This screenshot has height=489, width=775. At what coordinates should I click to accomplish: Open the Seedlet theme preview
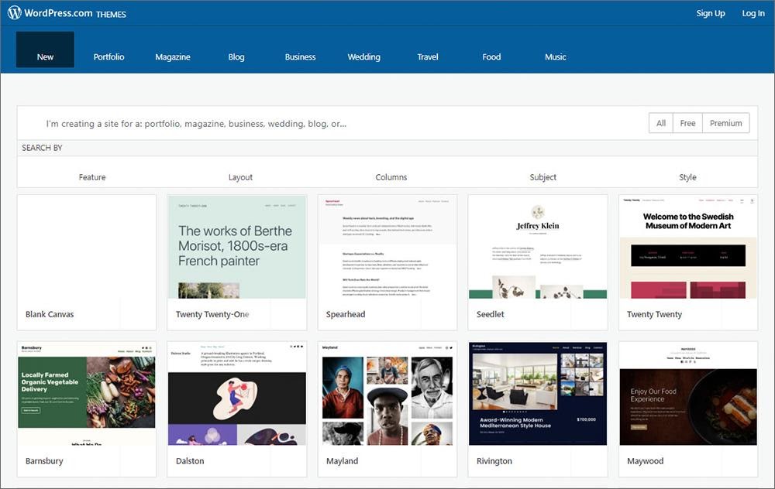(538, 247)
